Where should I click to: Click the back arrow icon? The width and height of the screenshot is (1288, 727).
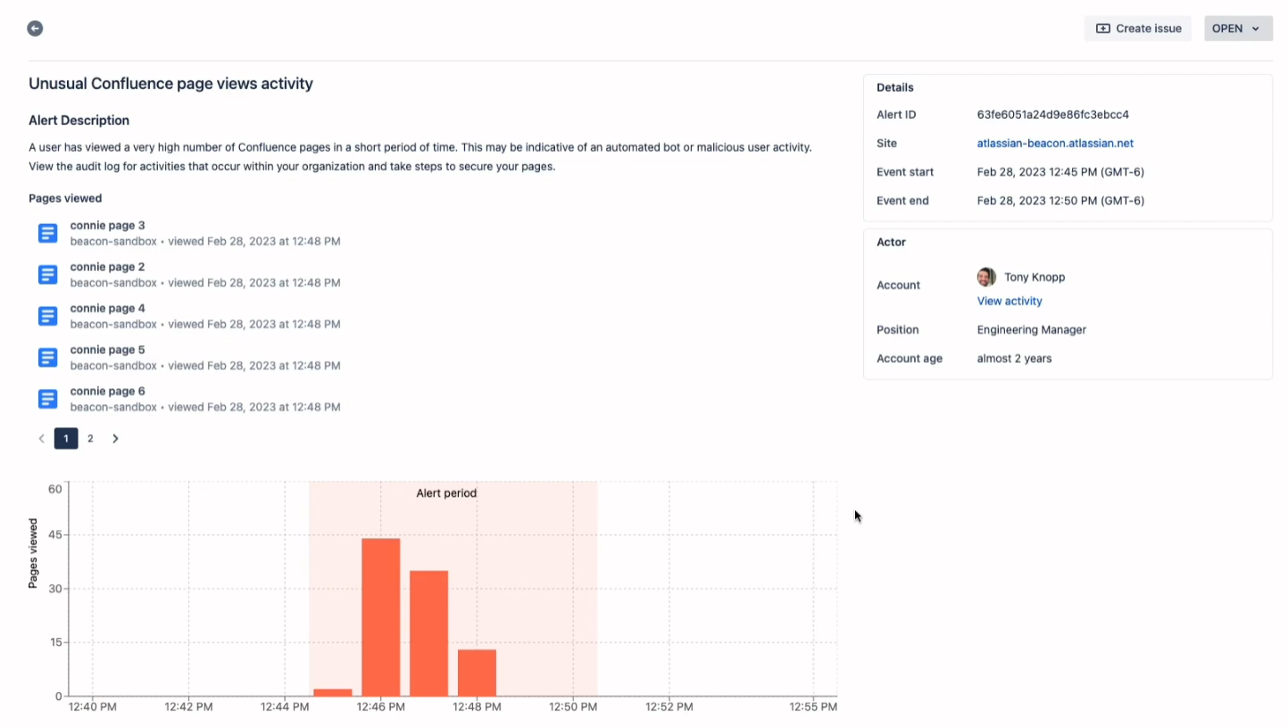(35, 29)
